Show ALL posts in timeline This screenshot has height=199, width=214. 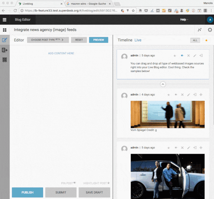click(195, 40)
